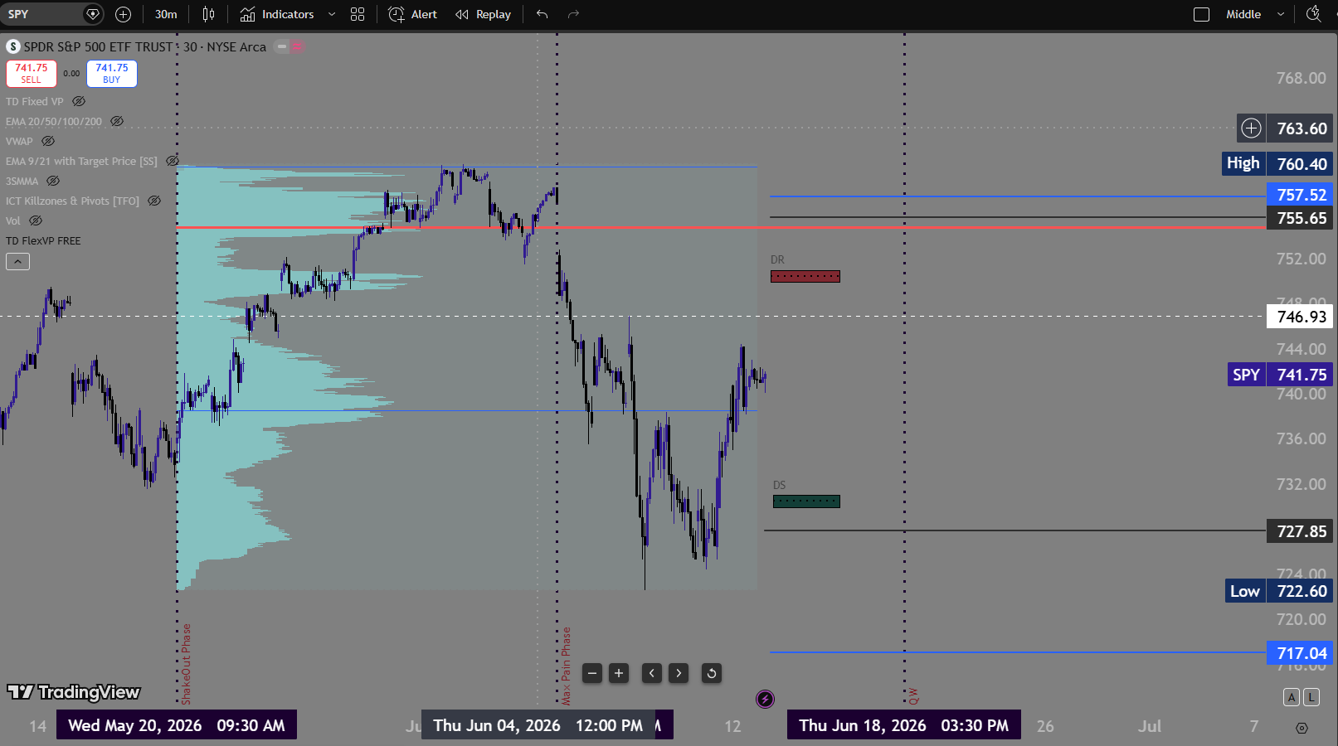Open the 30m timeframe menu
This screenshot has width=1338, height=746.
[x=166, y=14]
